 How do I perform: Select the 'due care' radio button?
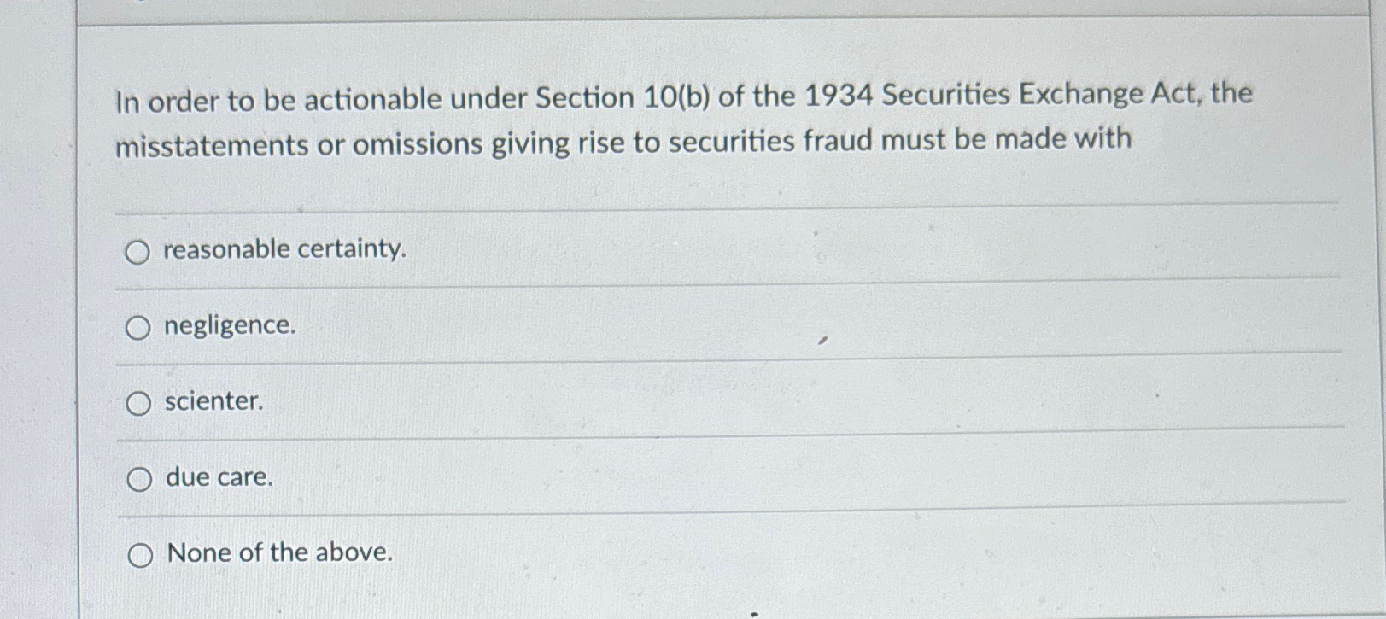139,478
